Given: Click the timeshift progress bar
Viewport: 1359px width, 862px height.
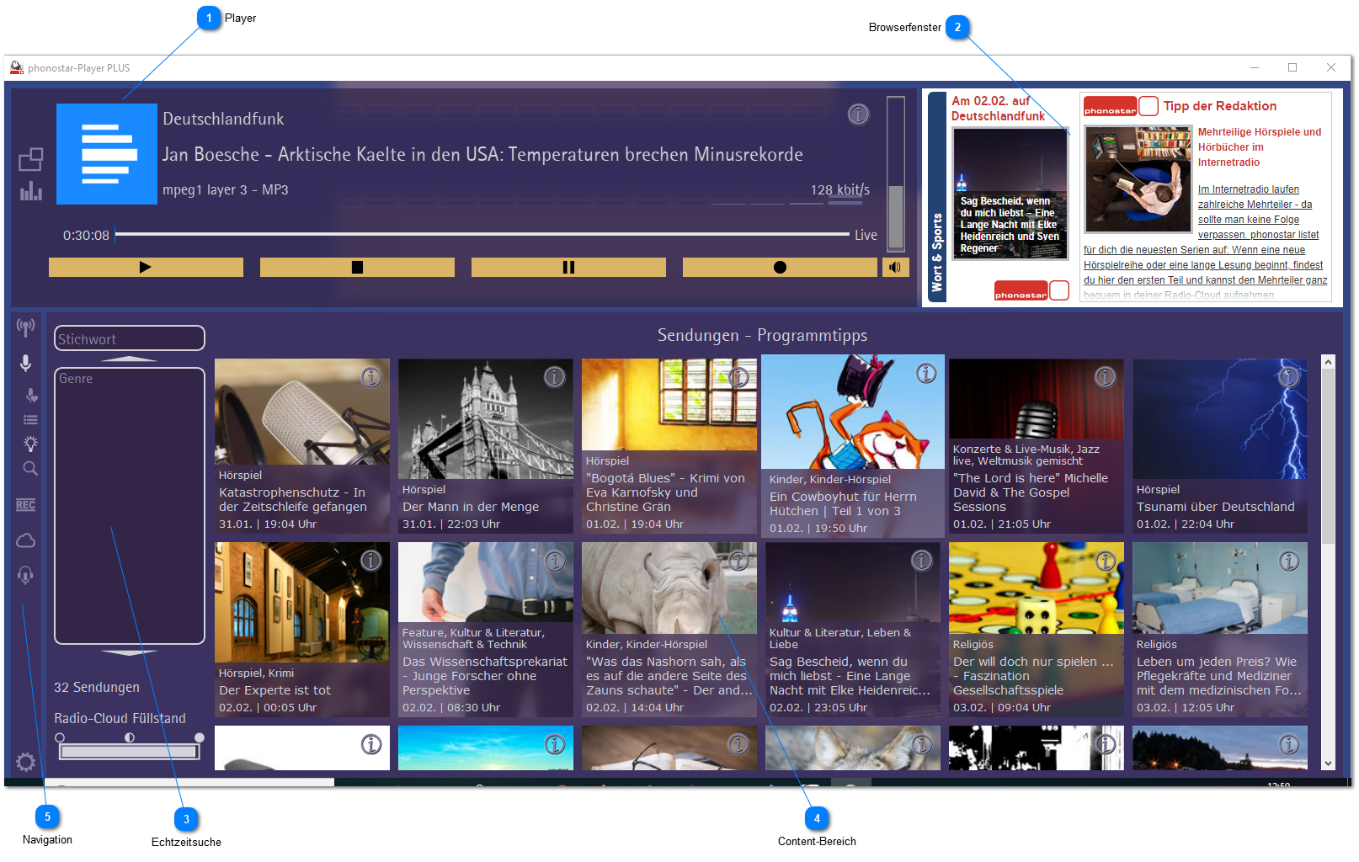Looking at the screenshot, I should tap(482, 234).
